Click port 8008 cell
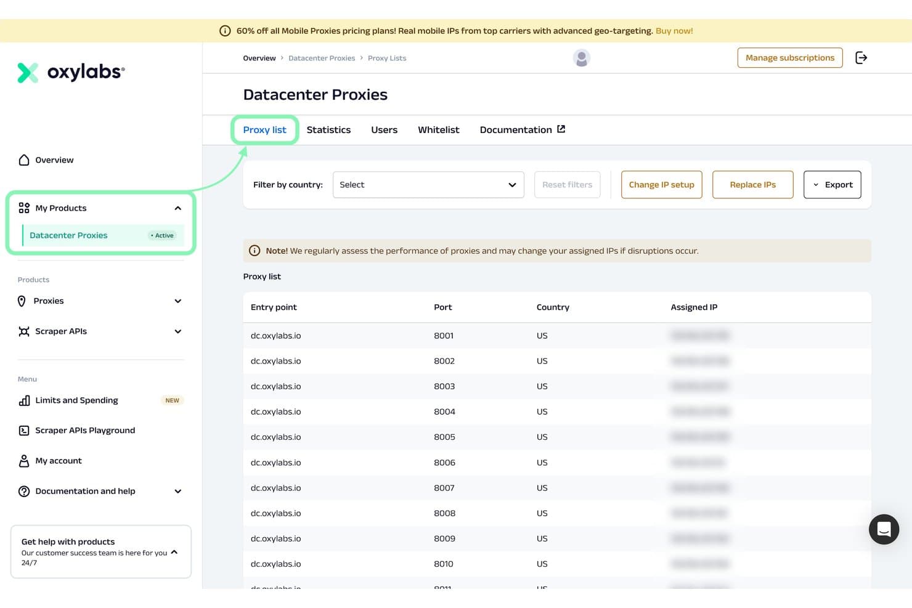This screenshot has height=608, width=912. click(444, 513)
